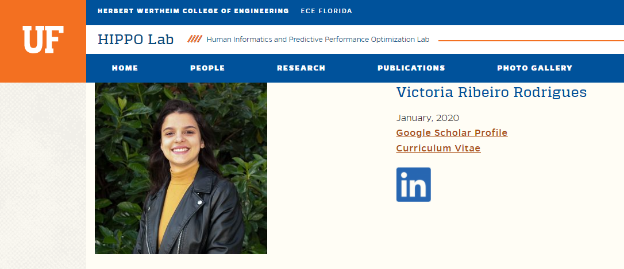
Task: Navigate to the Publications page
Action: click(411, 68)
